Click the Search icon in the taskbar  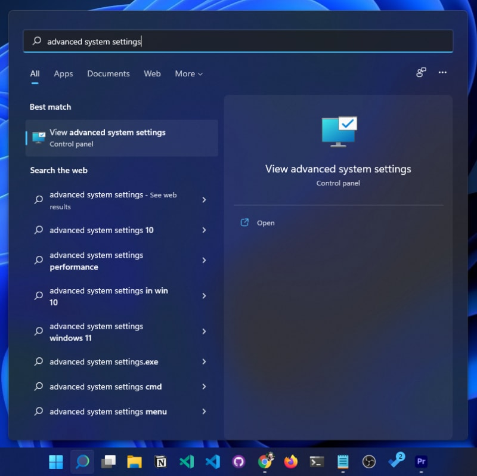pyautogui.click(x=82, y=462)
